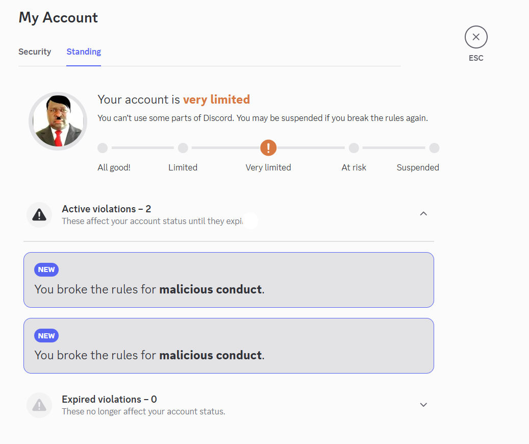The height and width of the screenshot is (444, 529).
Task: Click the orange exclamation Very limited marker
Action: point(268,148)
